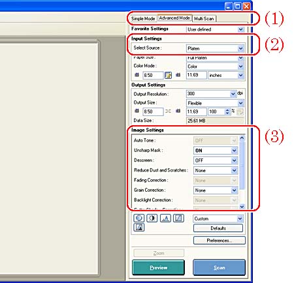Open the Descreen OFF dropdown
294x283 pixels.
216,160
